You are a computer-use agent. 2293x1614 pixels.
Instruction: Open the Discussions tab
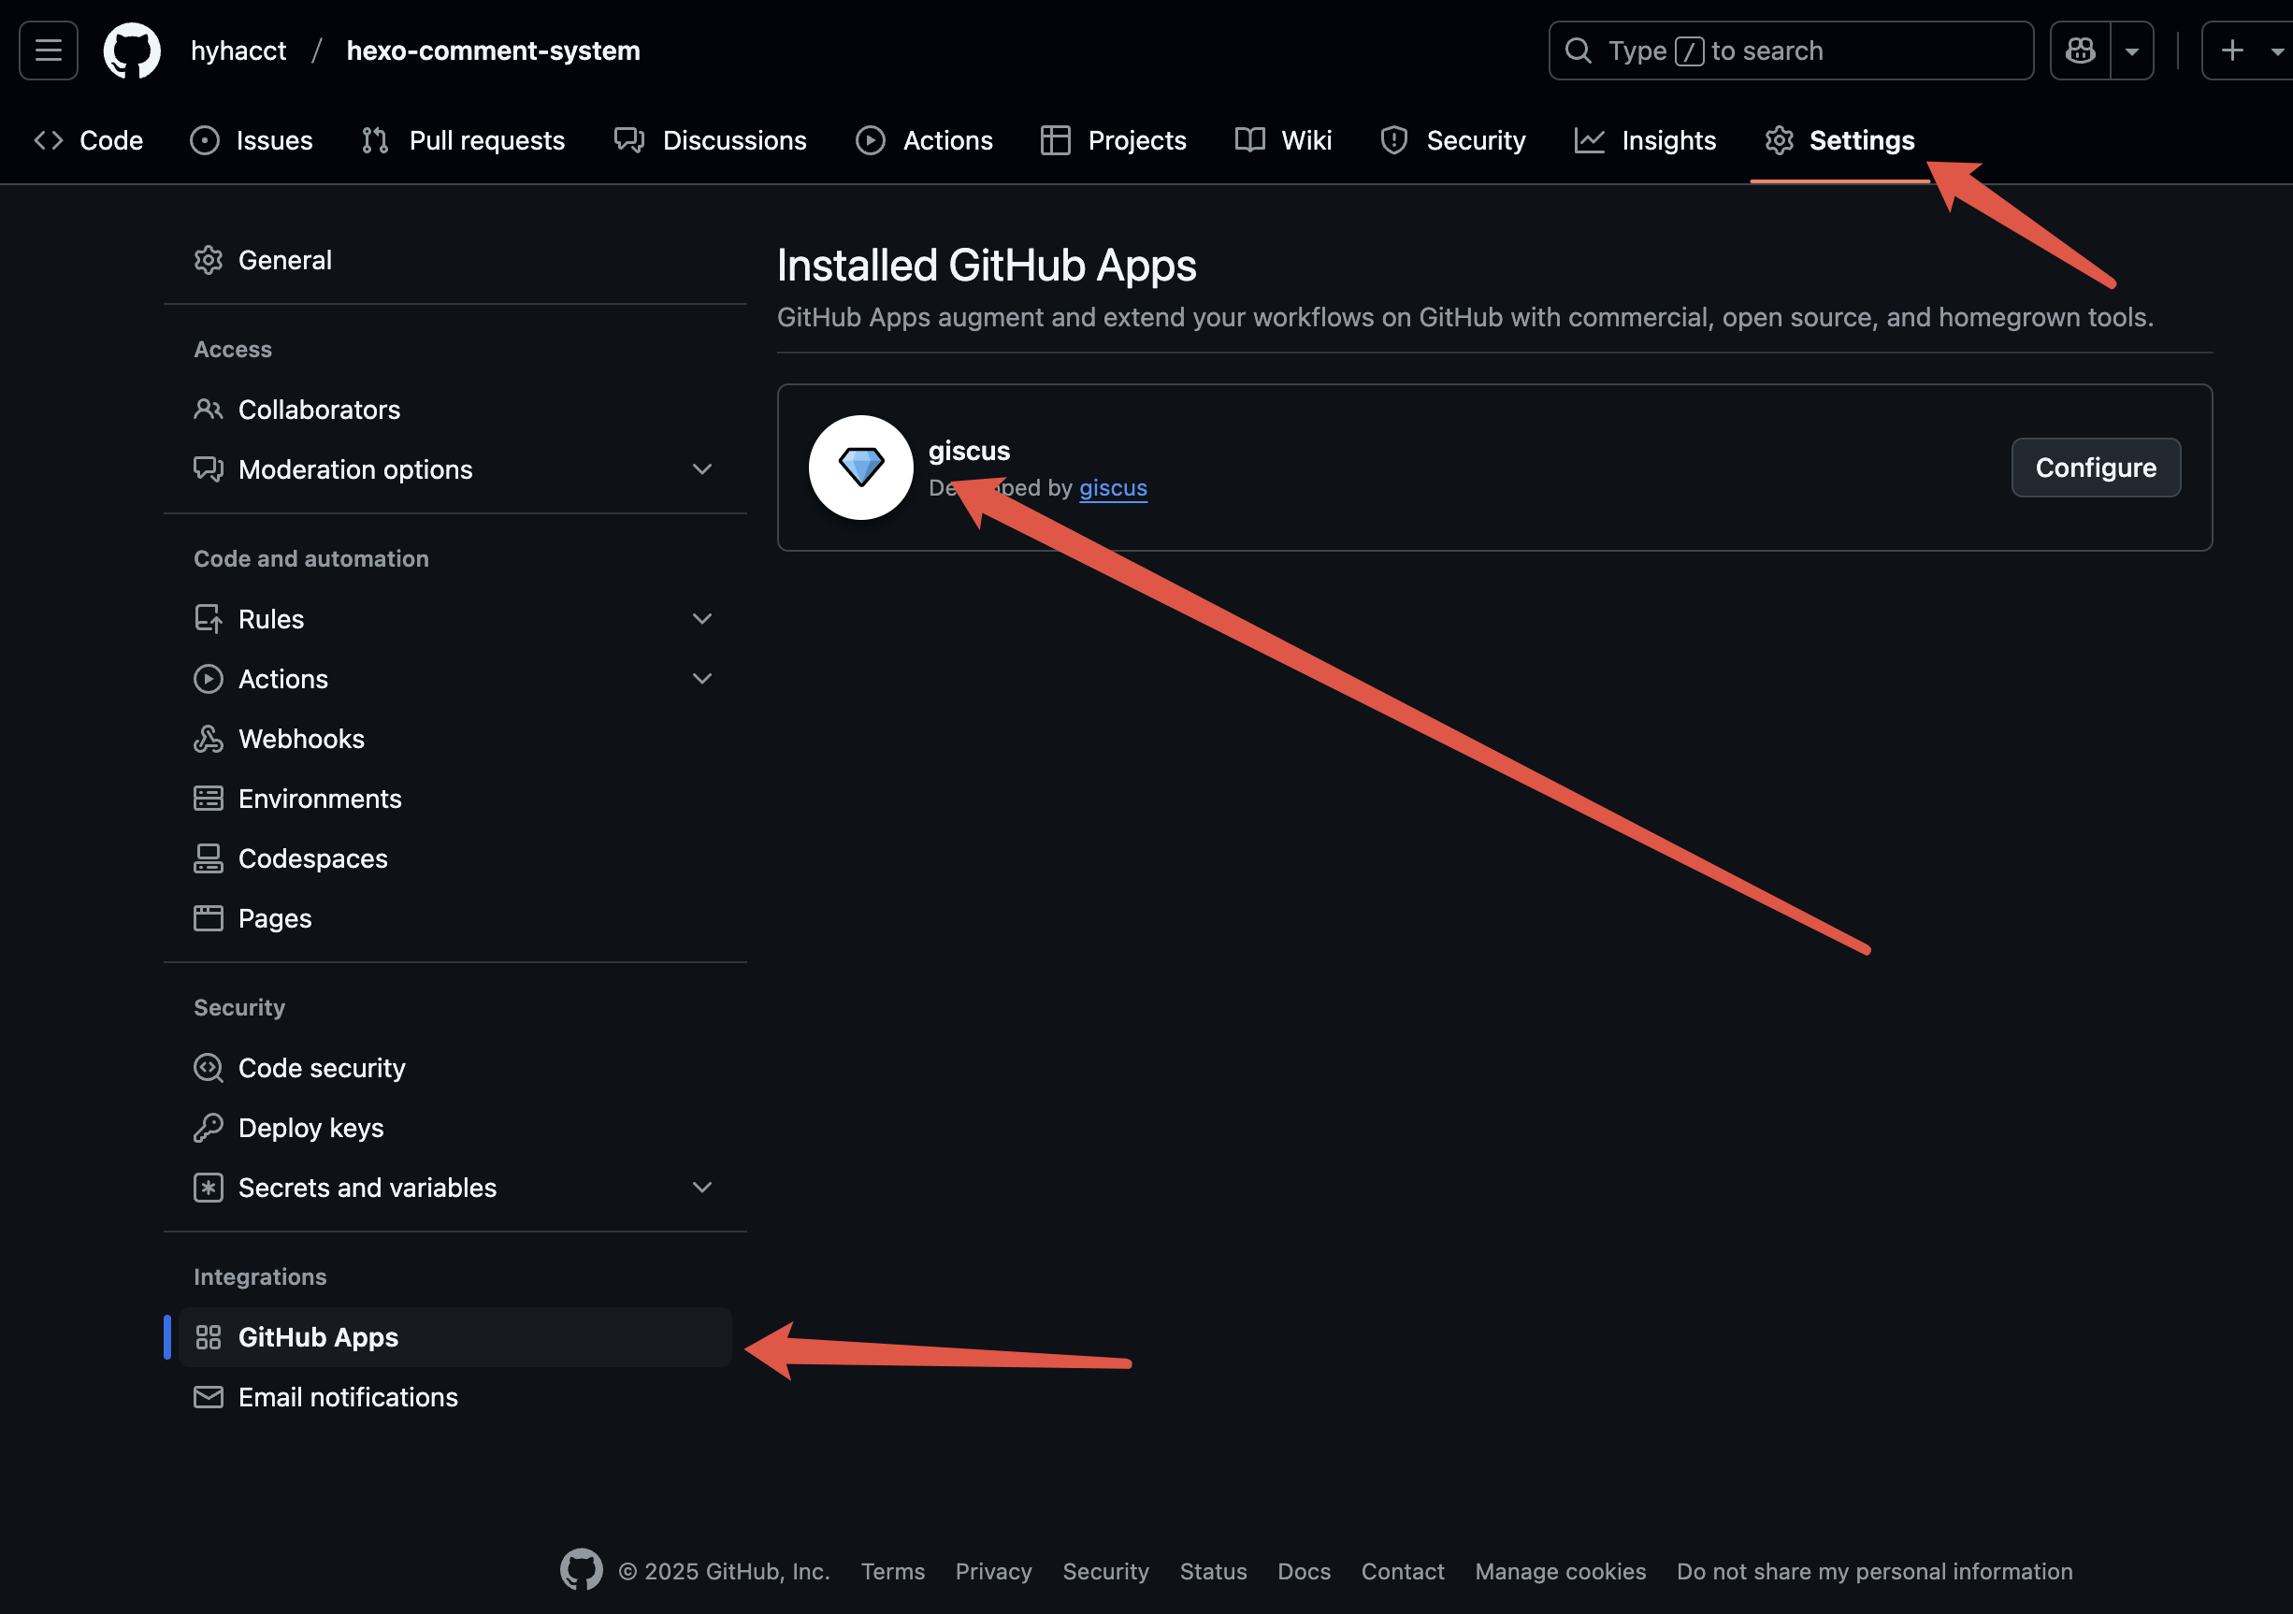(710, 140)
